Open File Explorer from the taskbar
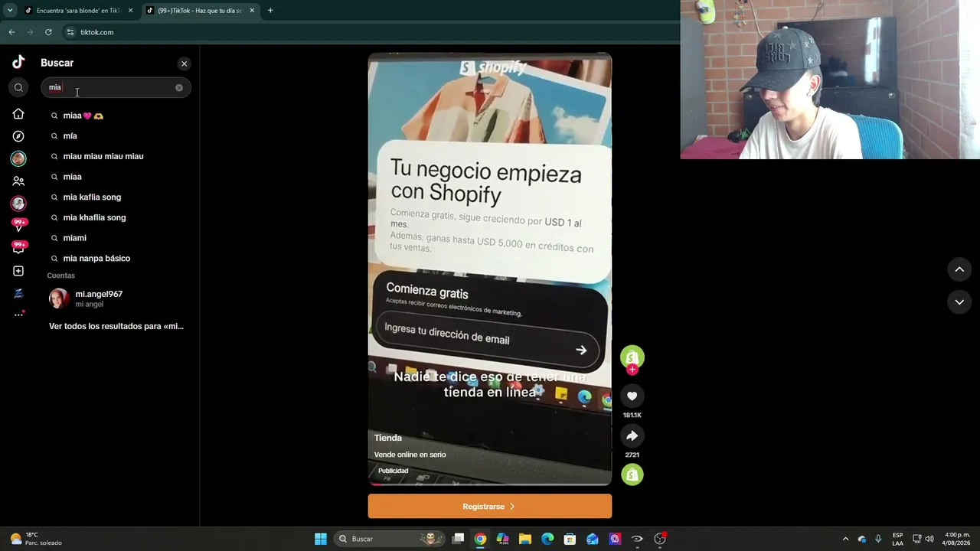This screenshot has height=551, width=980. [525, 539]
